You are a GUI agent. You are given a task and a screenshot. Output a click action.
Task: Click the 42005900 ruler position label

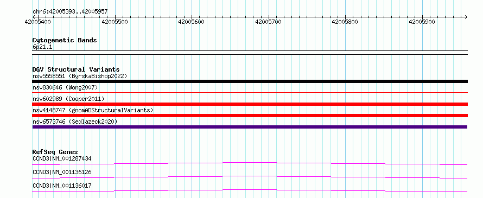[x=422, y=22]
